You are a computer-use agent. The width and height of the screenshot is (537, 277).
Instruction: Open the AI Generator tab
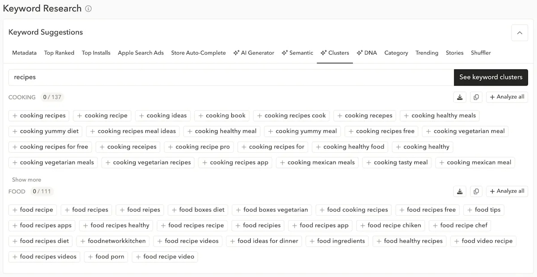(x=254, y=53)
